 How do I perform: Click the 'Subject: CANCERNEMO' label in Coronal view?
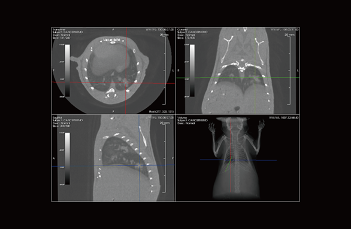(x=192, y=32)
